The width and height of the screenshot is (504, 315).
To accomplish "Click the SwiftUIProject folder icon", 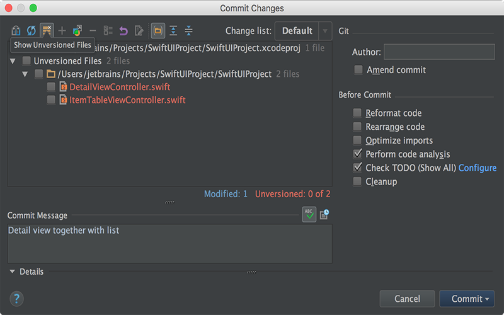I will click(x=51, y=74).
